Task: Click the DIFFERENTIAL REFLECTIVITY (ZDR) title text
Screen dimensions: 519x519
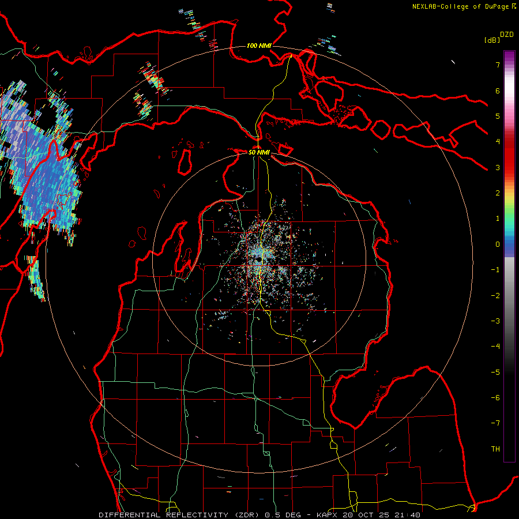Action: click(x=179, y=515)
